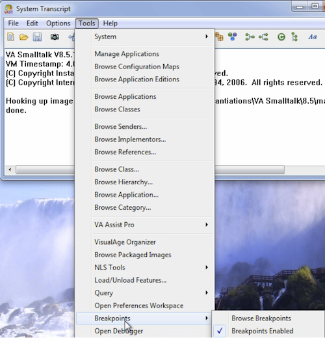Viewport: 325px width, 338px height.
Task: Select Browse Category...
Action: (x=144, y=208)
